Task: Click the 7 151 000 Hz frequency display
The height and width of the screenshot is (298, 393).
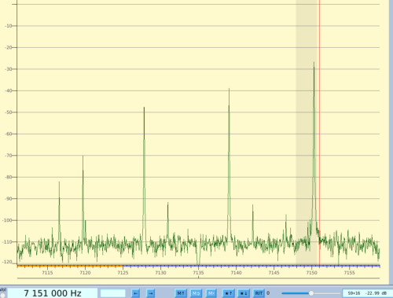Action: [x=53, y=293]
